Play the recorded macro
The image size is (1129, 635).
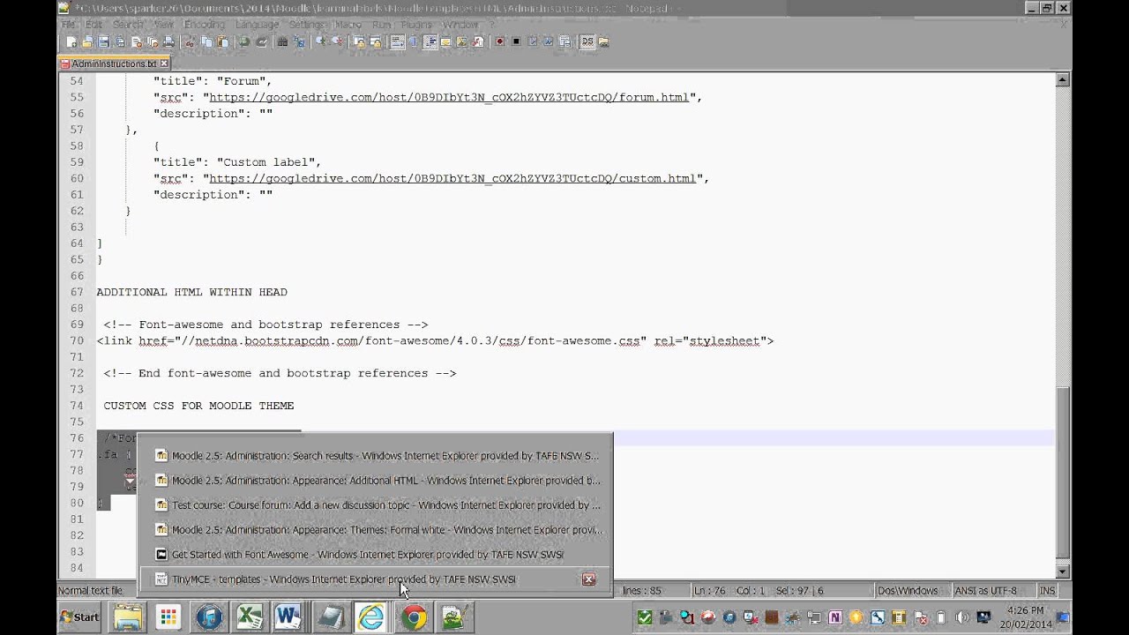point(531,41)
